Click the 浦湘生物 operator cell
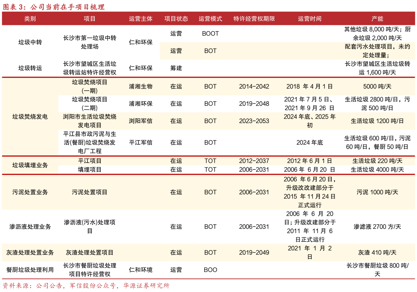 point(141,86)
